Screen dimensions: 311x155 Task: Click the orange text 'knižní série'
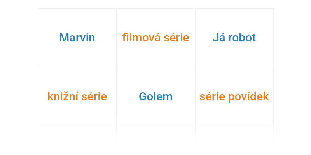pyautogui.click(x=77, y=96)
